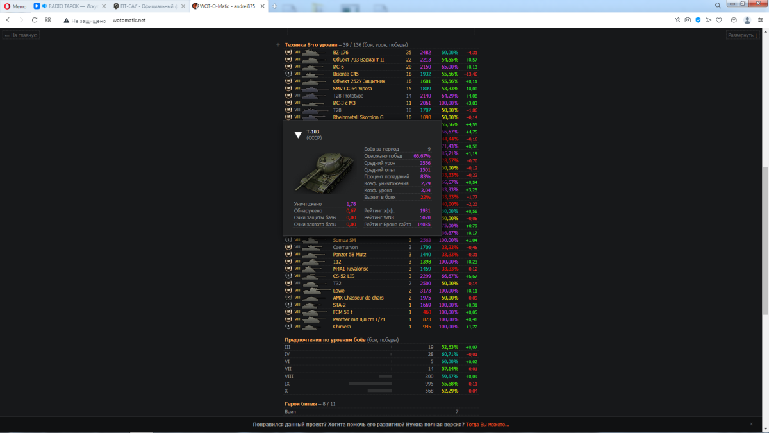Click the Рейтинг WN8 value 5070
The image size is (769, 433).
424,217
